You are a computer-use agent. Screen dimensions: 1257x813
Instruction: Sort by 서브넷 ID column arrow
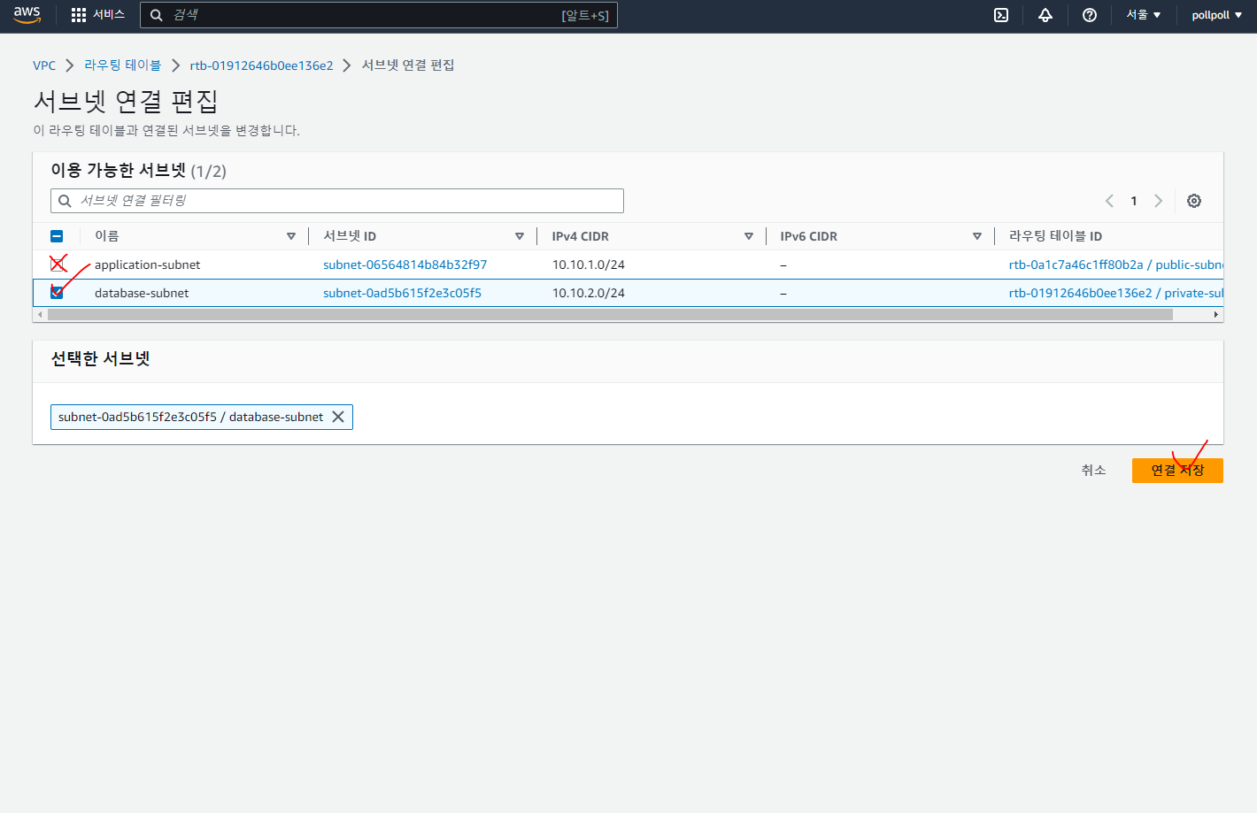(520, 236)
